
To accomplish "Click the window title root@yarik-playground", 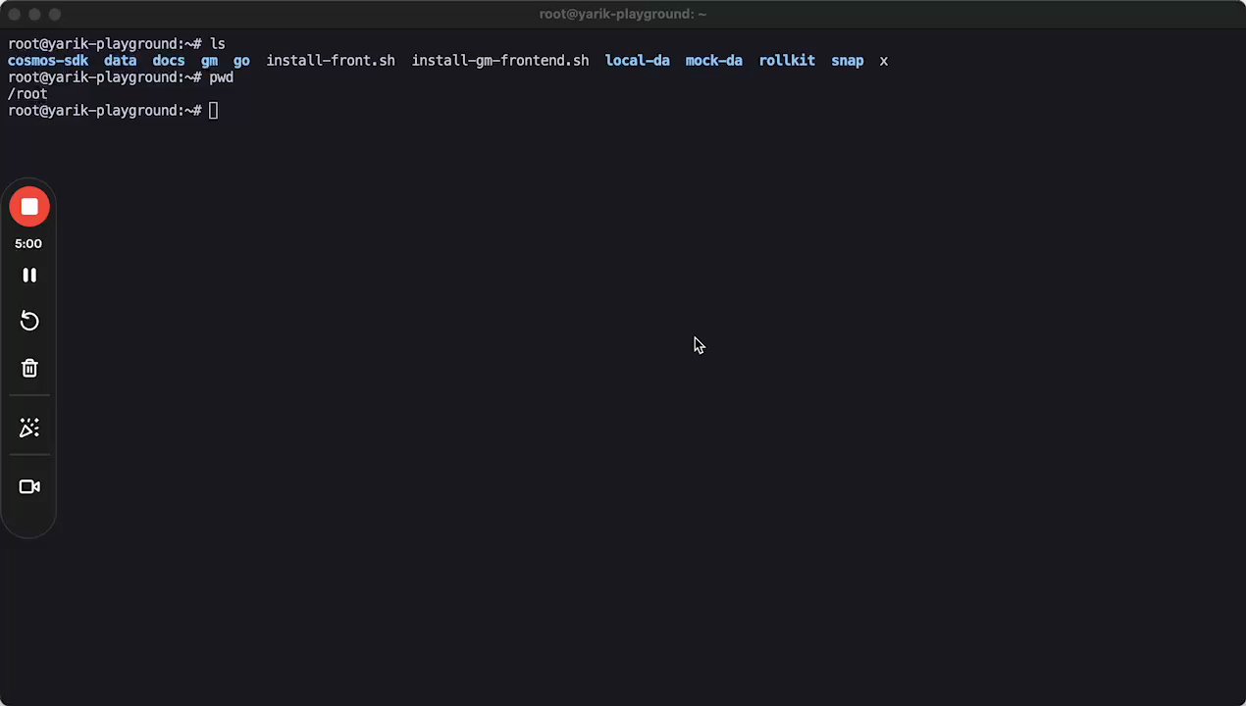I will click(x=623, y=14).
